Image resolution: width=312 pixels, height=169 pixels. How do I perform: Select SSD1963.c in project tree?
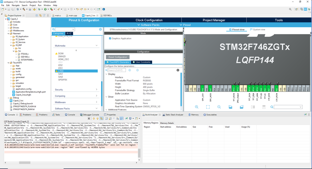tap(25, 57)
